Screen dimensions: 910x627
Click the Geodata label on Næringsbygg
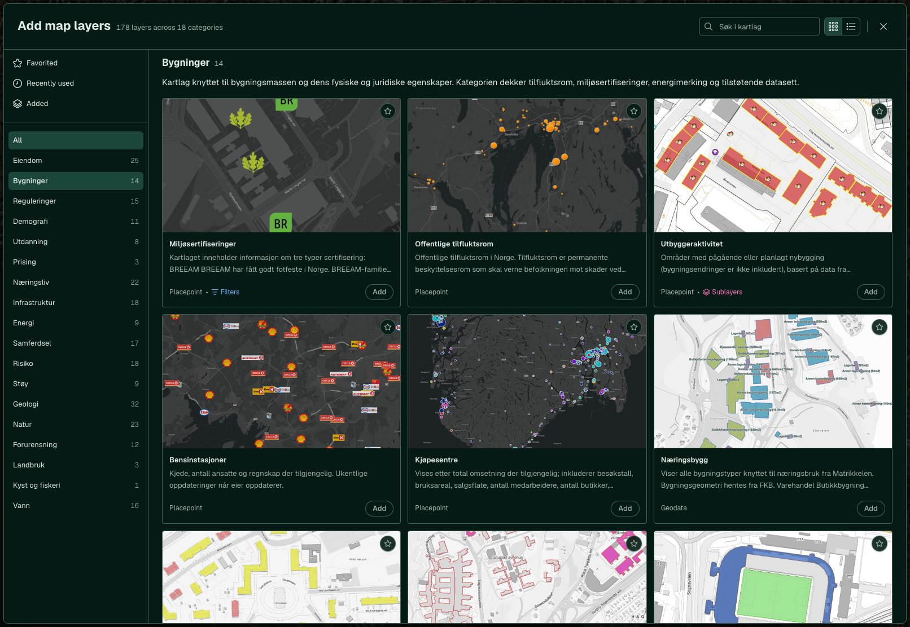click(x=674, y=508)
